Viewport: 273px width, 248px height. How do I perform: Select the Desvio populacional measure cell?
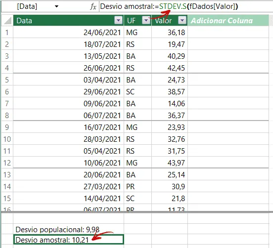(68, 229)
